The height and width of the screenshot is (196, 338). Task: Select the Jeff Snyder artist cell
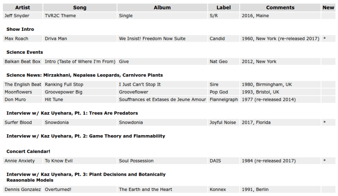coord(17,16)
